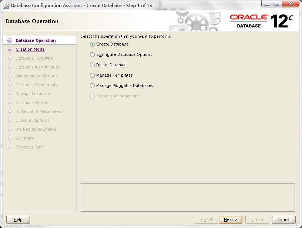302x228 pixels.
Task: Go to Creation Mode step link
Action: (30, 49)
